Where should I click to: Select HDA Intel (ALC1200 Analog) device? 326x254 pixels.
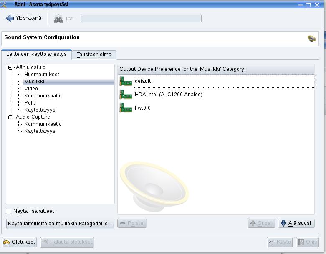(x=216, y=95)
